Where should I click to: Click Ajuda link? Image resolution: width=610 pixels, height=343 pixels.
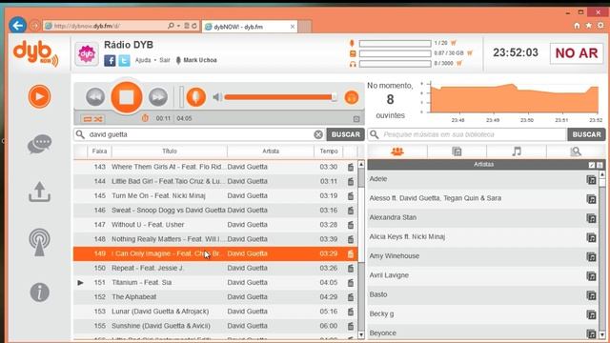pos(143,60)
